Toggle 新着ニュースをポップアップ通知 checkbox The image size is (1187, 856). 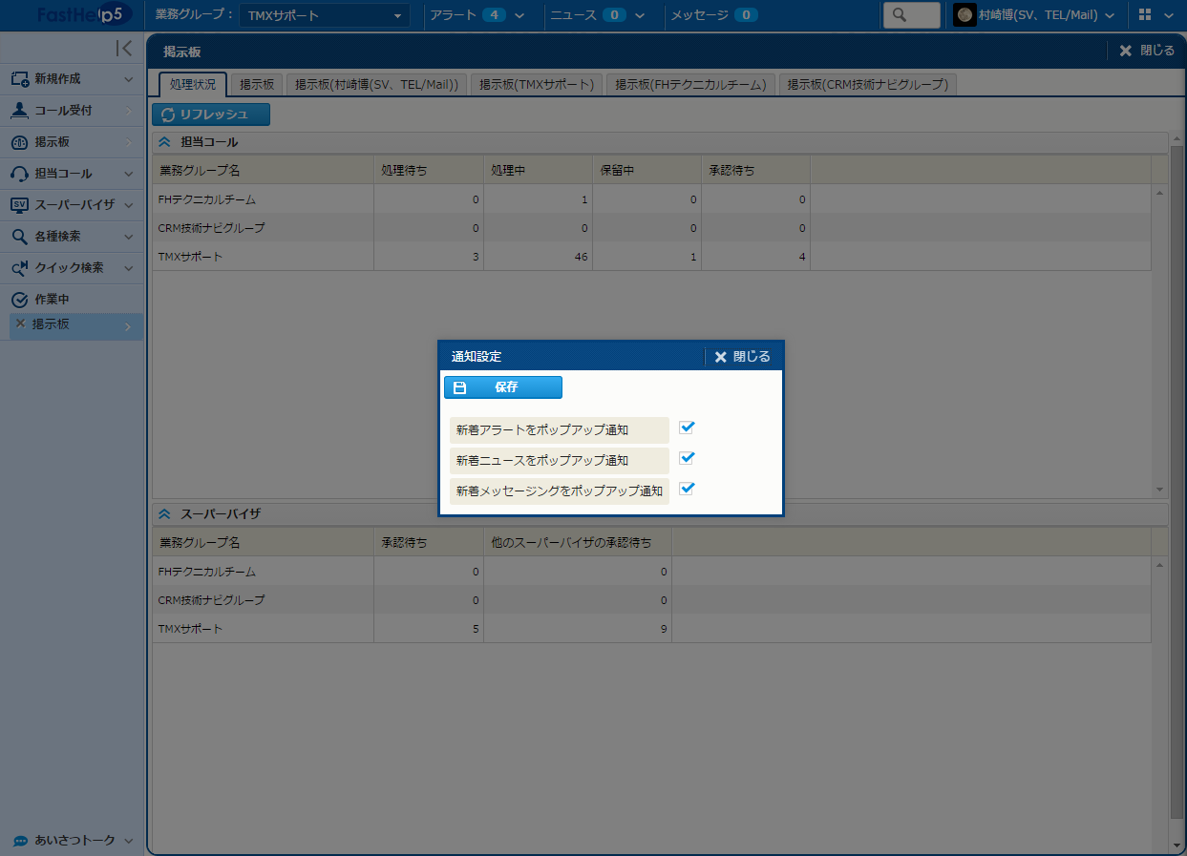pos(687,458)
